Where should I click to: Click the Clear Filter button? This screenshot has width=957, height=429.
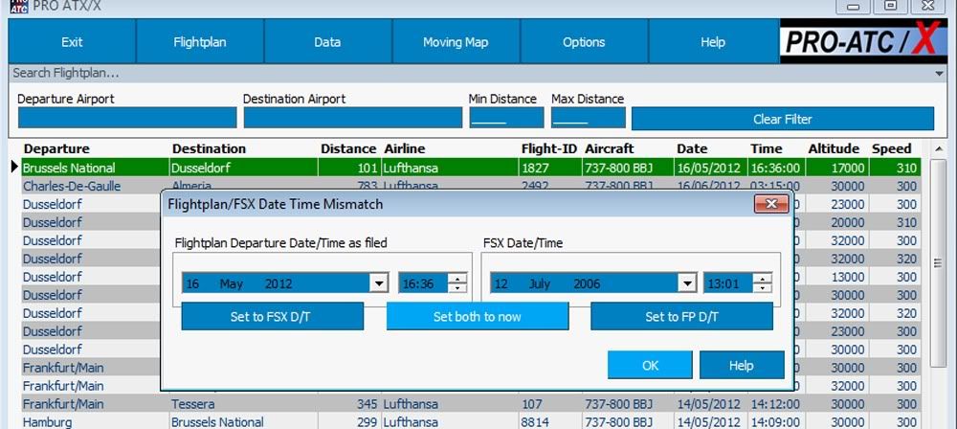coord(783,119)
